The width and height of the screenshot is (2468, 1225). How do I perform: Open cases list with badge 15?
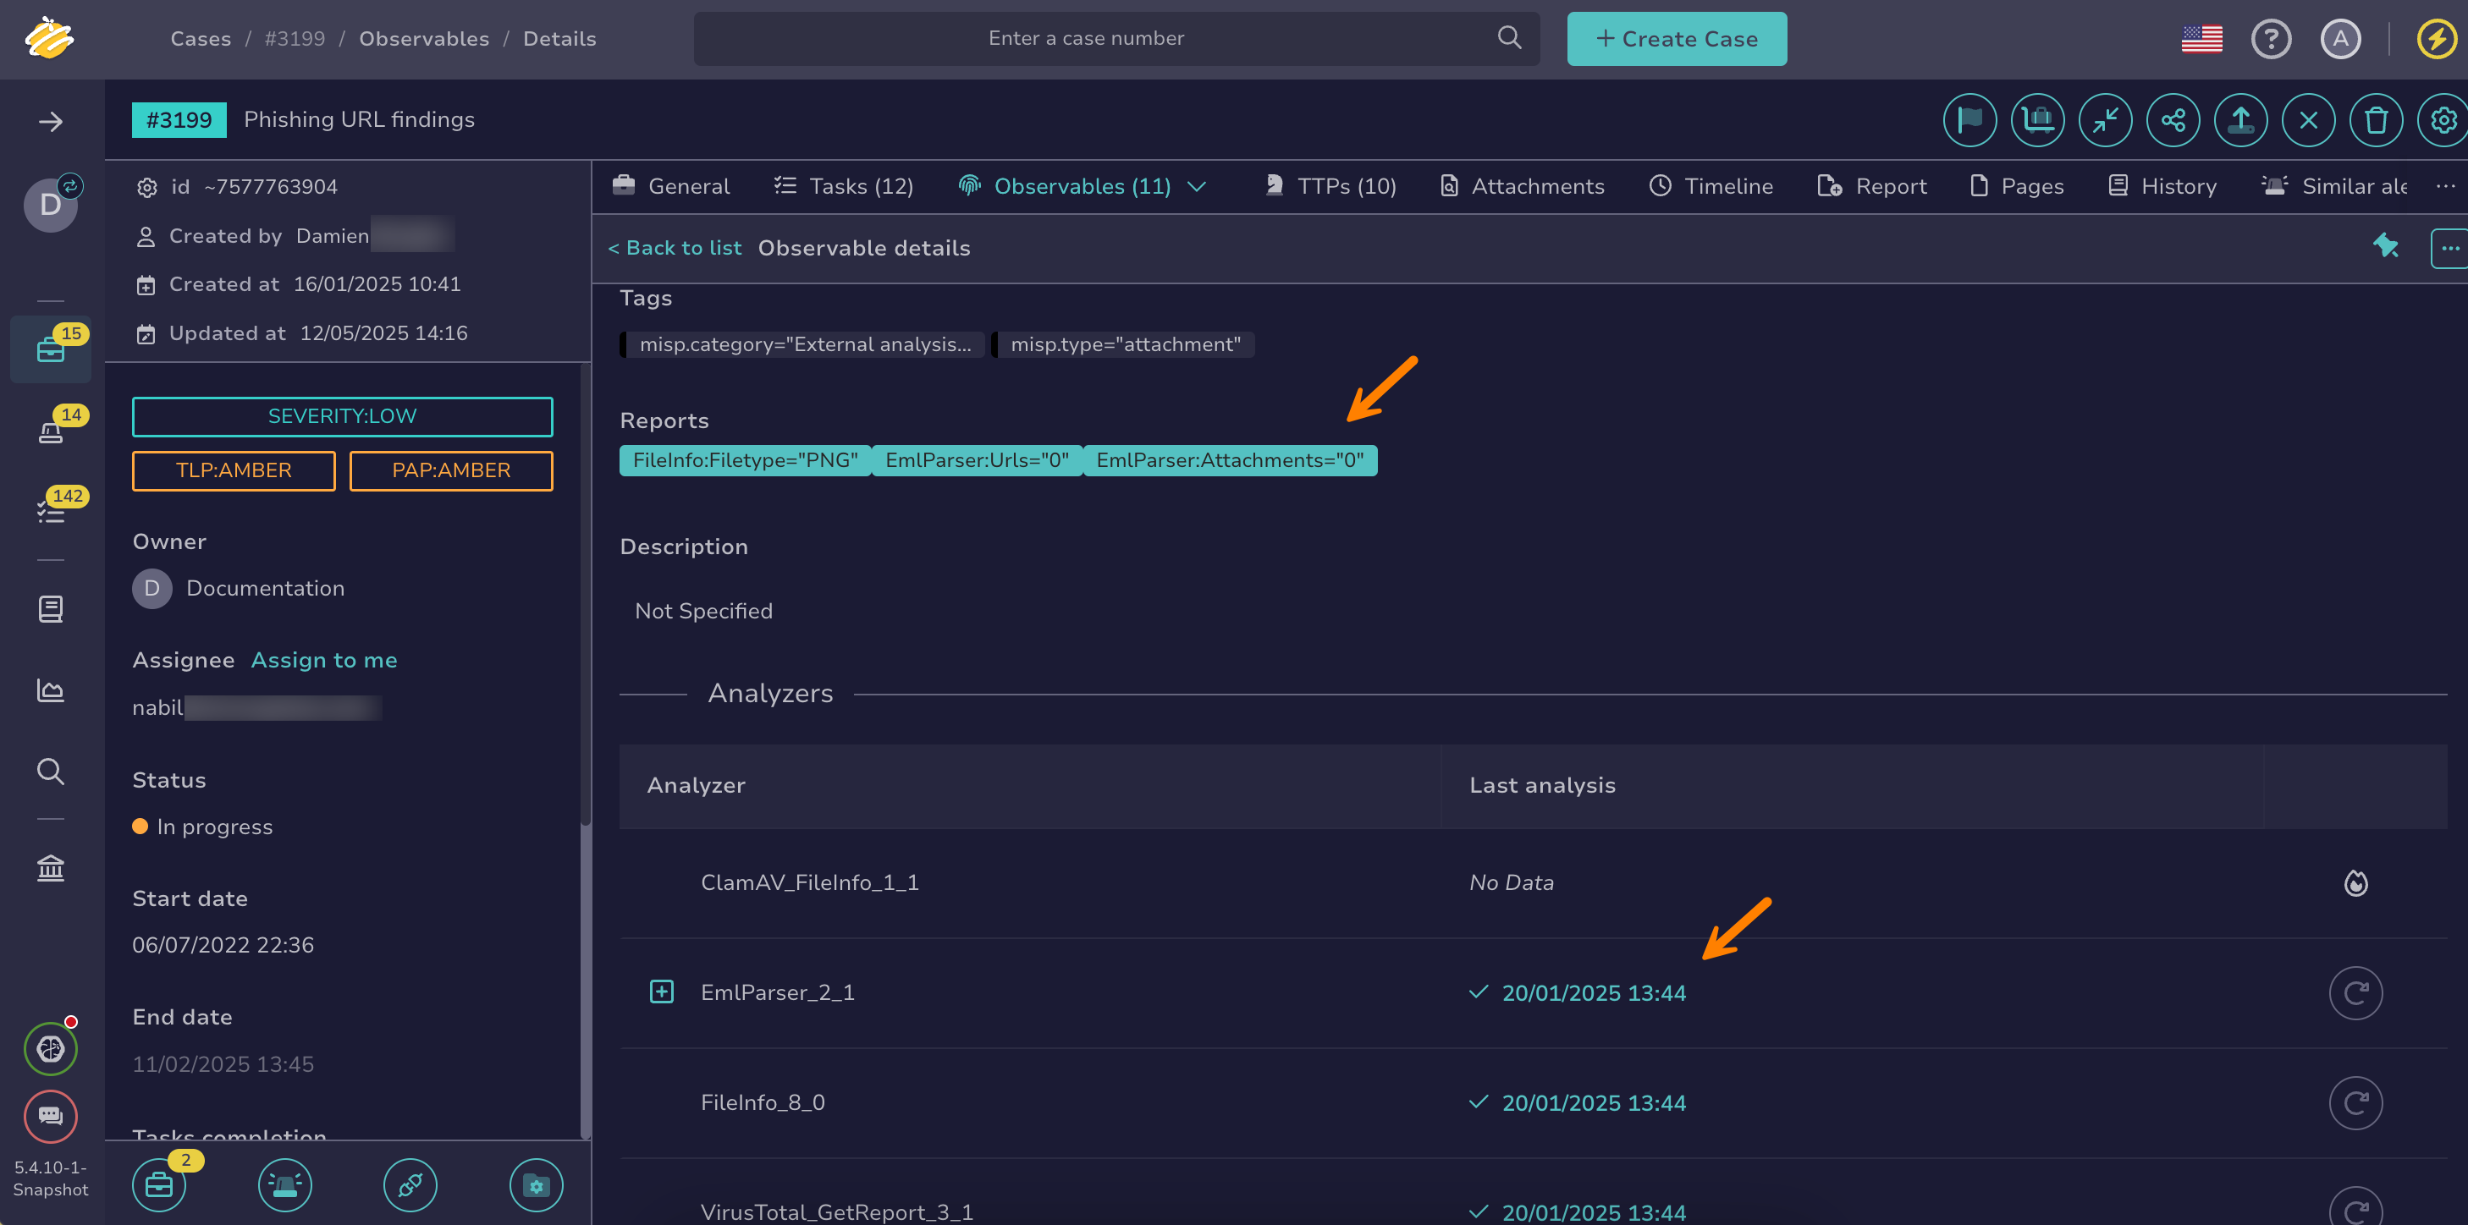(51, 349)
